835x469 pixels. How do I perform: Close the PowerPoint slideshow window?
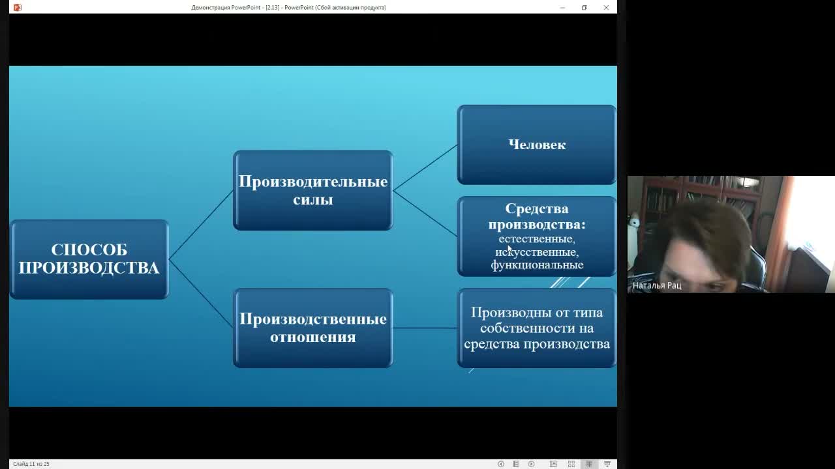(606, 7)
